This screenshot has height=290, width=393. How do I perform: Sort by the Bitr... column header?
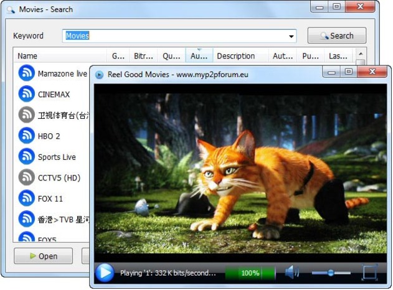[x=143, y=56]
